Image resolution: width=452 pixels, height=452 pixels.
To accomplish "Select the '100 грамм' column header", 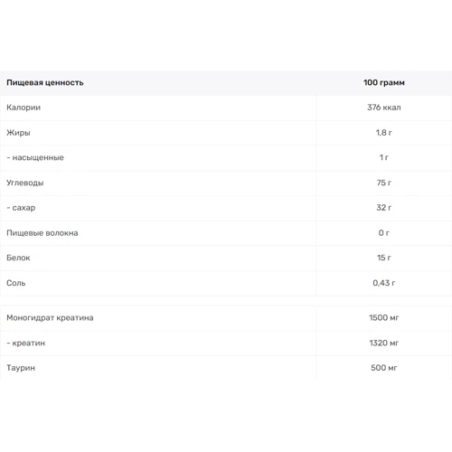I will coord(384,82).
